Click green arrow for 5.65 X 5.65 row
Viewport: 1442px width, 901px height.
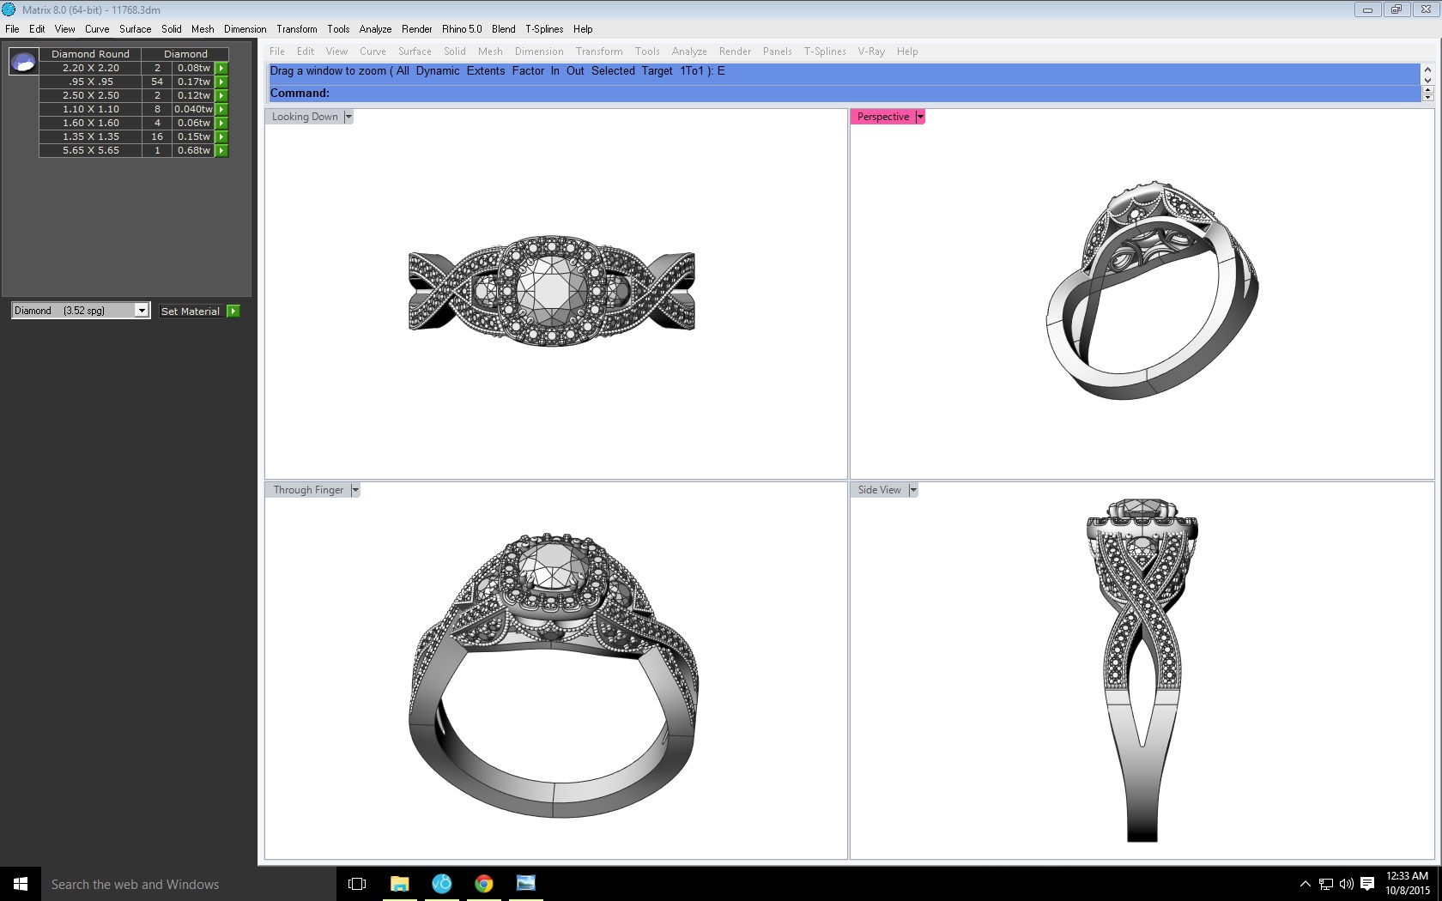[221, 150]
